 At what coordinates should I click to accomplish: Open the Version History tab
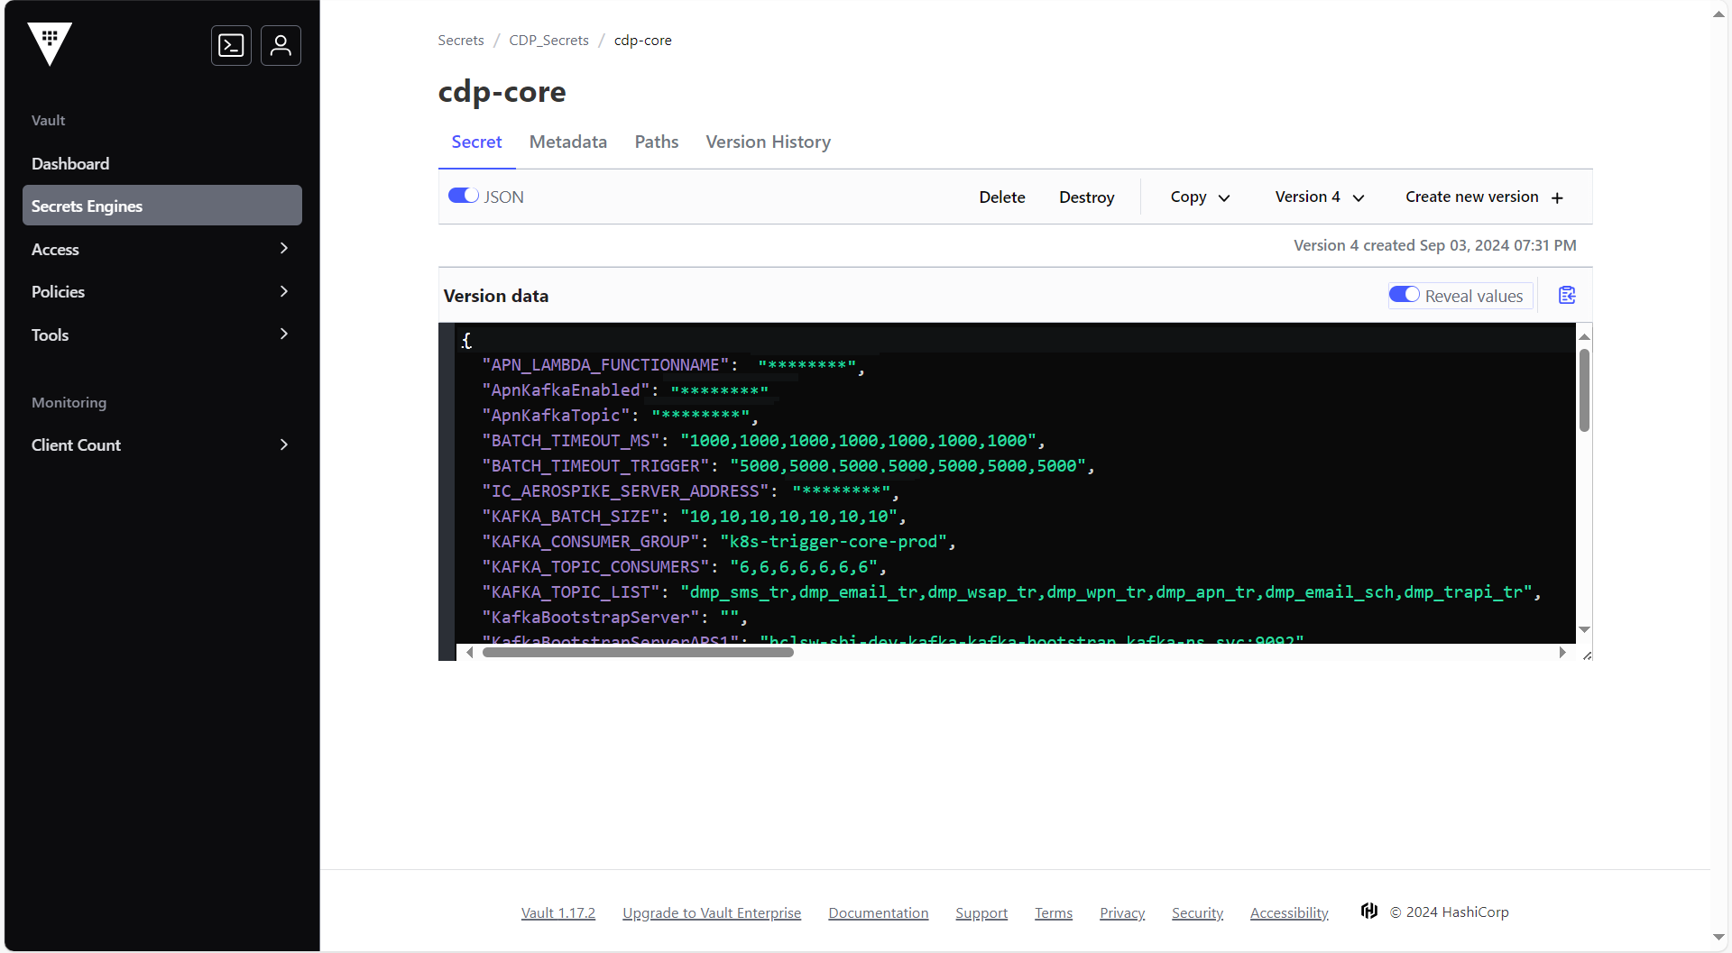point(768,142)
